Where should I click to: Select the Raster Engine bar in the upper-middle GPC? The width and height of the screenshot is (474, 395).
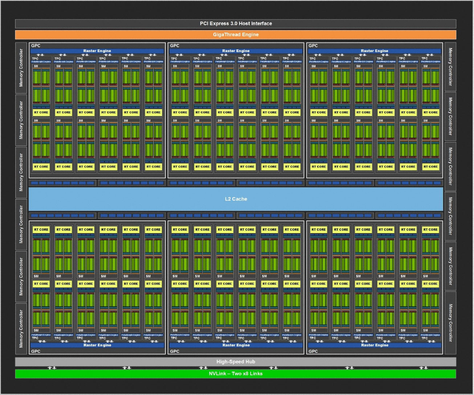point(236,51)
